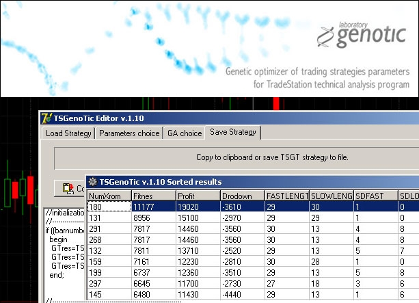Click Drodown value -3610
Viewport: 419px width, 303px height.
(232, 207)
